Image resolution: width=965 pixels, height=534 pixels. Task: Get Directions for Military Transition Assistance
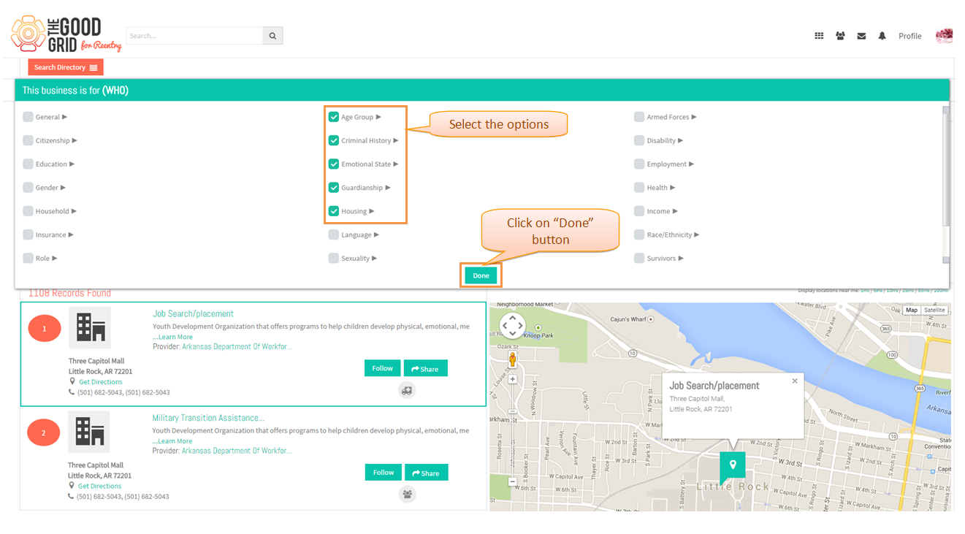click(100, 486)
